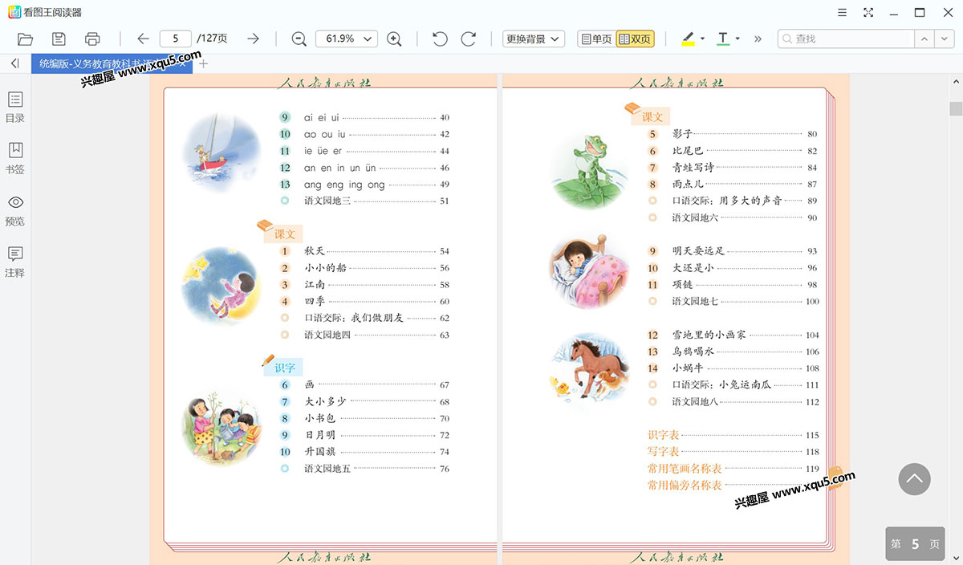Screen dimensions: 963x565
Task: Click the vertical scrollbar thumb
Action: click(956, 109)
